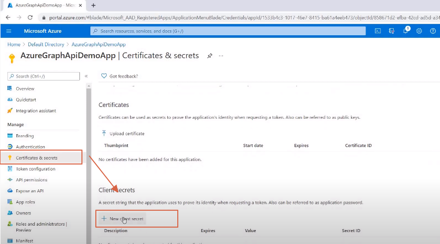Pin the Certificates & secrets blade
The width and height of the screenshot is (440, 244).
(210, 56)
